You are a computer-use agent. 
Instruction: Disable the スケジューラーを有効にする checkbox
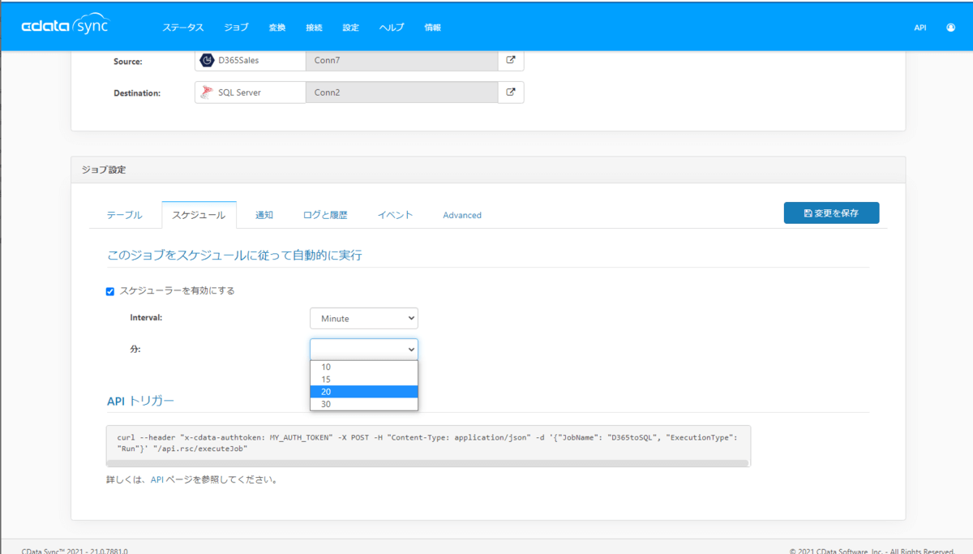click(x=110, y=291)
